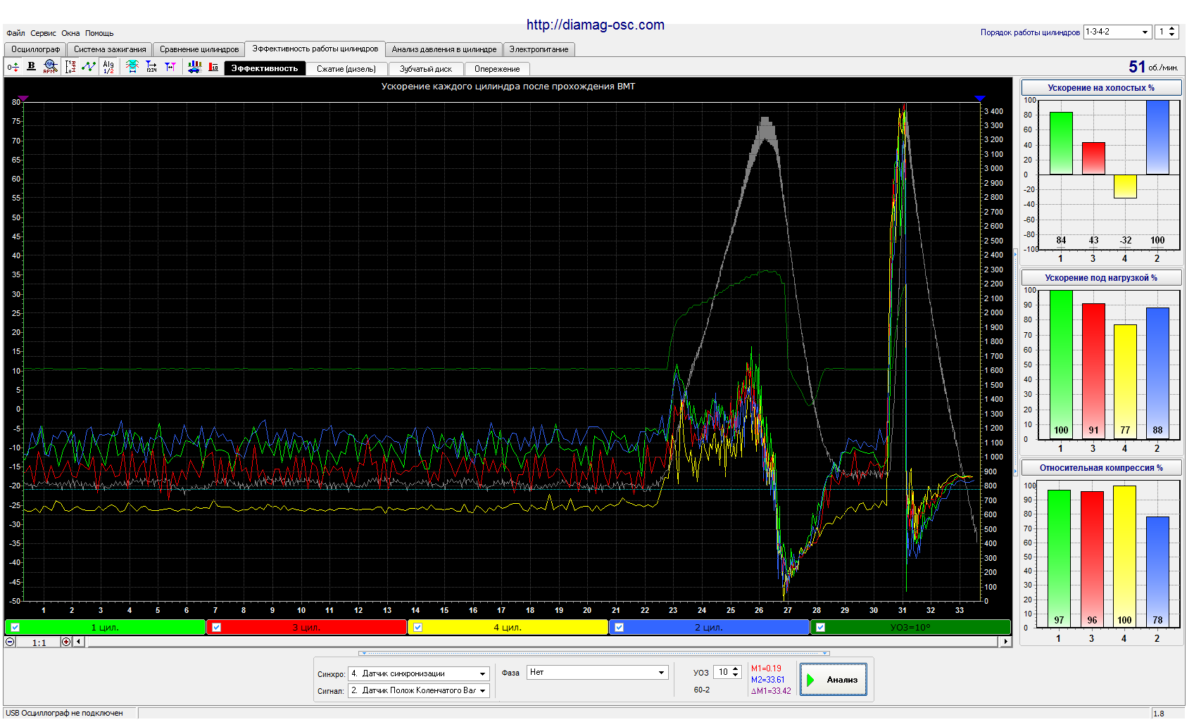The image size is (1194, 722).
Task: Click the RPM scale toolbar icon
Action: [x=70, y=67]
